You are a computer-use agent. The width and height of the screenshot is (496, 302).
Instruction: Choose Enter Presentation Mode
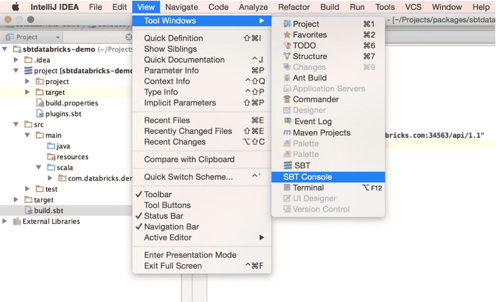tap(190, 255)
